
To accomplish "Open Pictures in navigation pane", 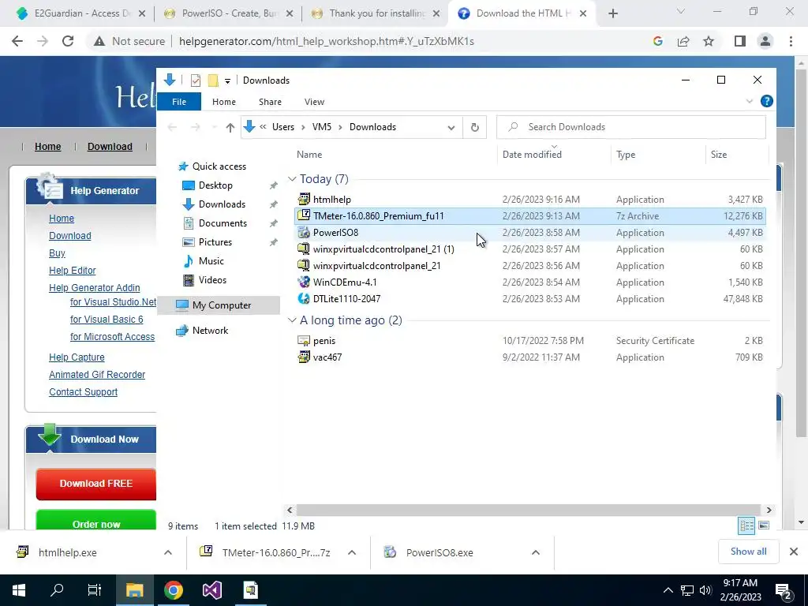I will pos(215,242).
